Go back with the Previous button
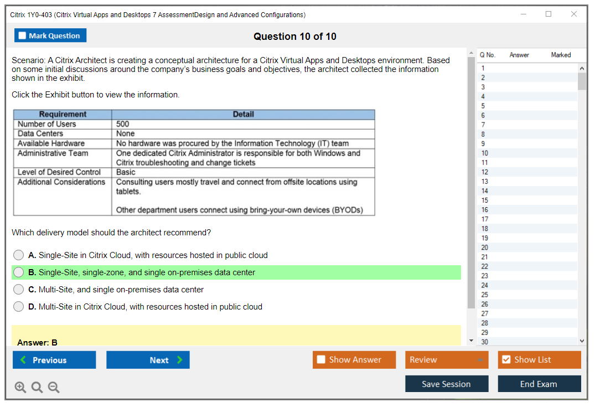Viewport: 595px width, 407px height. 54,360
